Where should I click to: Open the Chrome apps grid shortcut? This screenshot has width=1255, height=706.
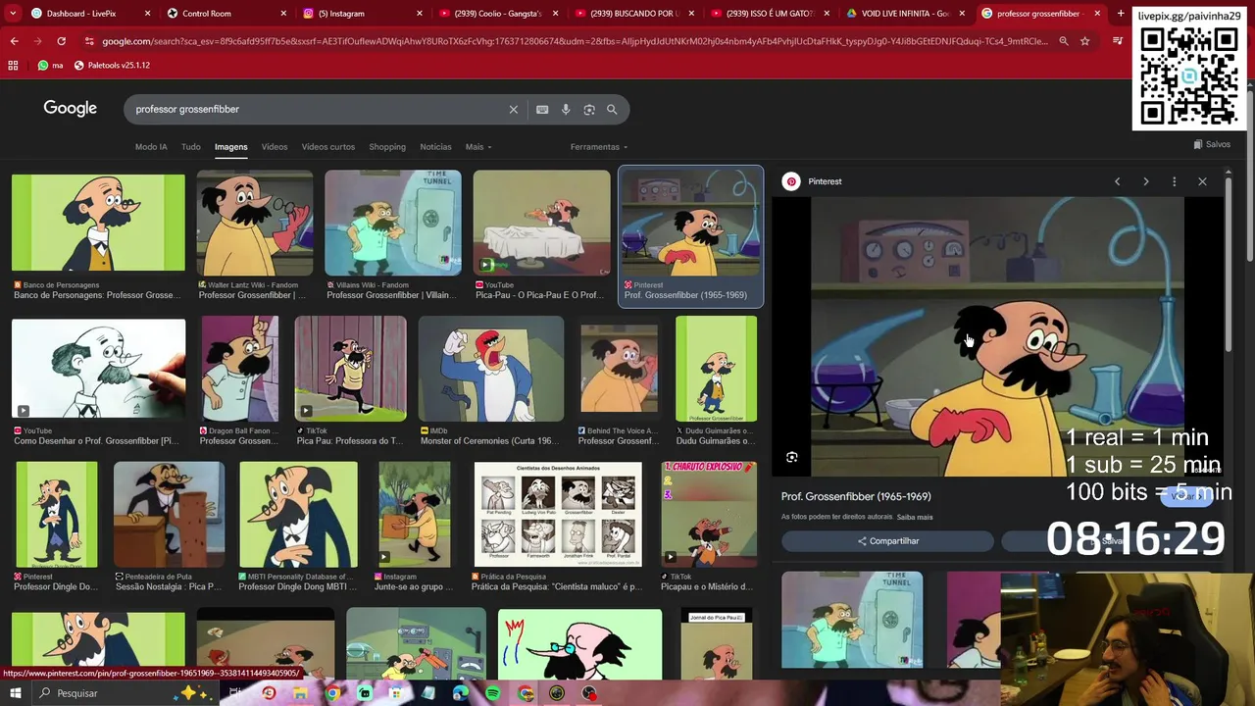click(x=13, y=65)
